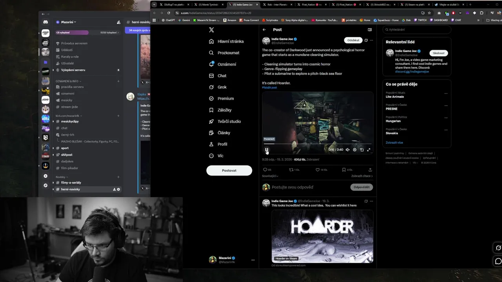Screen dimensions: 502x282
Task: Click create invite icon on herní-novinky
Action: [x=114, y=189]
